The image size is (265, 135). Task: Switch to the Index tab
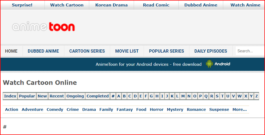pos(10,96)
